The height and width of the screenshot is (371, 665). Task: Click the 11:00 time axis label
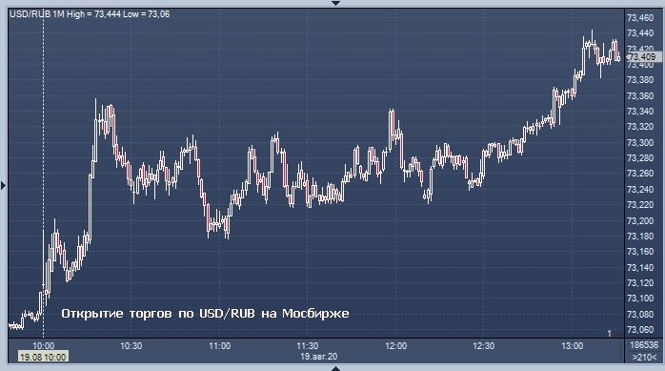click(220, 346)
